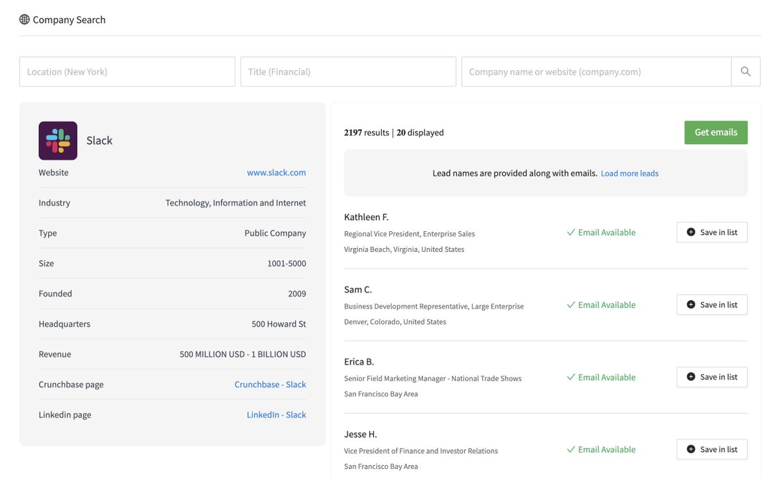
Task: Click the company name or website field
Action: (596, 71)
